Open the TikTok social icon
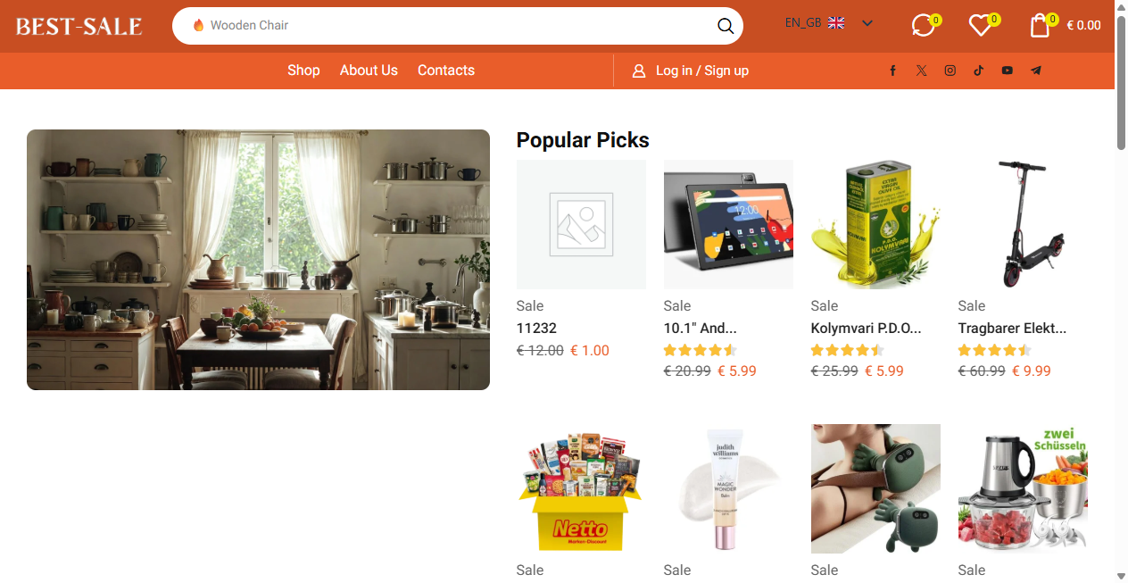 point(978,71)
